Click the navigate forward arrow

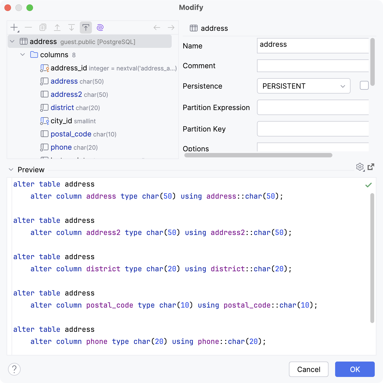point(171,27)
